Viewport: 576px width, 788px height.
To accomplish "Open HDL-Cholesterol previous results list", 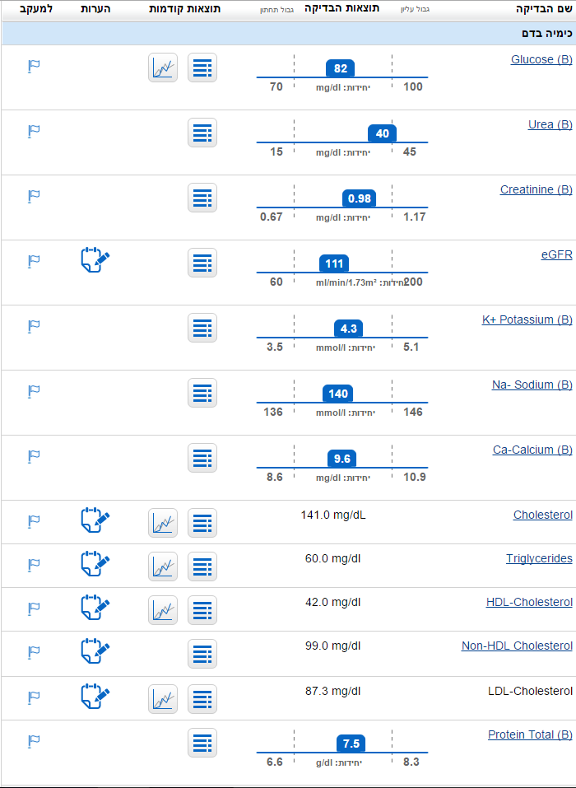I will 202,610.
